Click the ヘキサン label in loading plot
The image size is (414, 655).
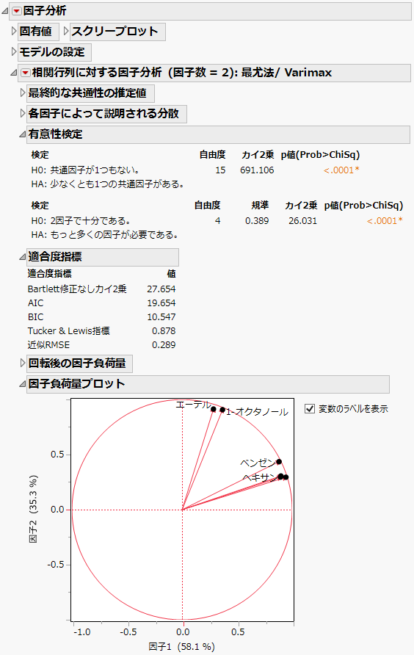click(260, 477)
